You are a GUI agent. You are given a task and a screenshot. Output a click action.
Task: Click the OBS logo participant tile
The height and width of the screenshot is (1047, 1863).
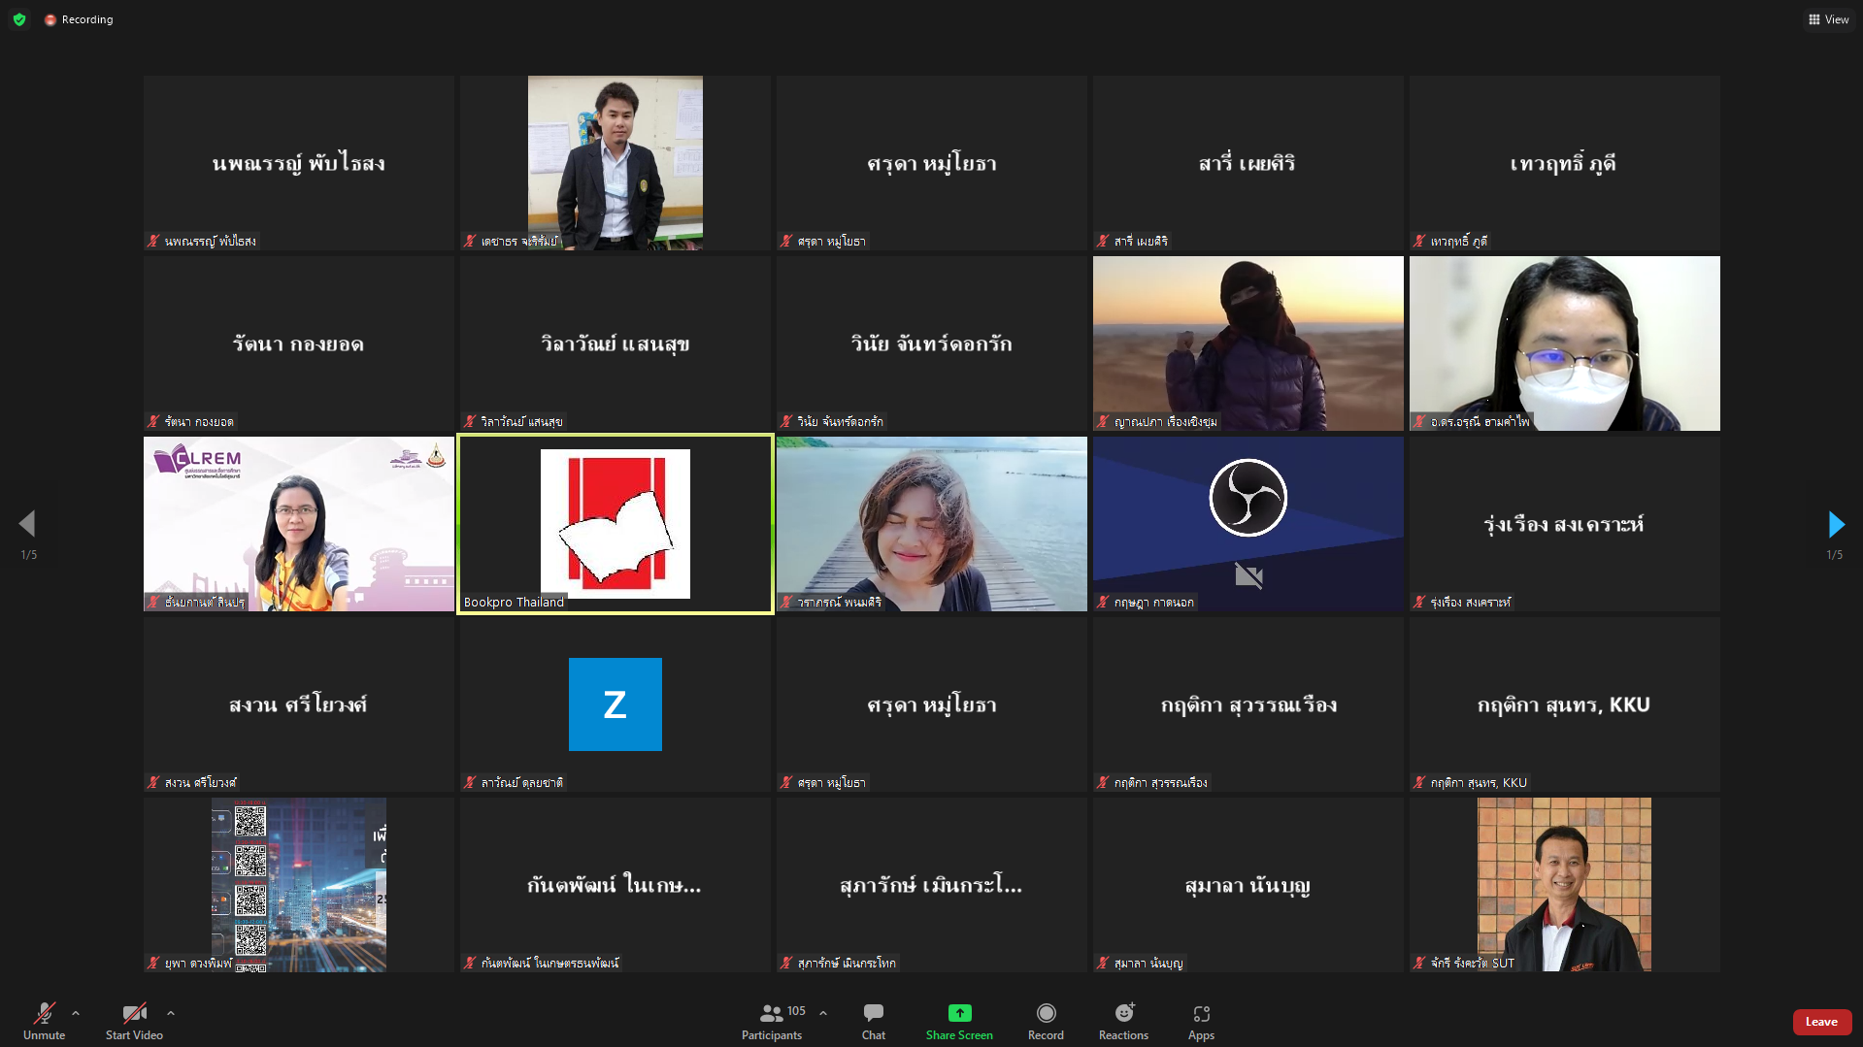(x=1248, y=524)
